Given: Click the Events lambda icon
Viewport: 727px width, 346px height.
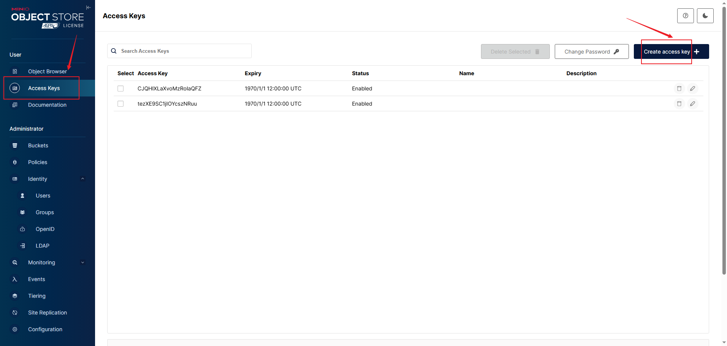Looking at the screenshot, I should click(x=15, y=279).
